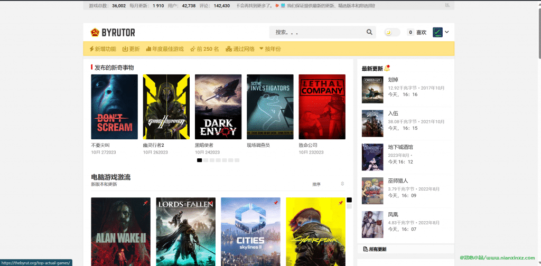Click the 凤凰 update title
Viewport: 541px width, 266px height.
(x=393, y=215)
